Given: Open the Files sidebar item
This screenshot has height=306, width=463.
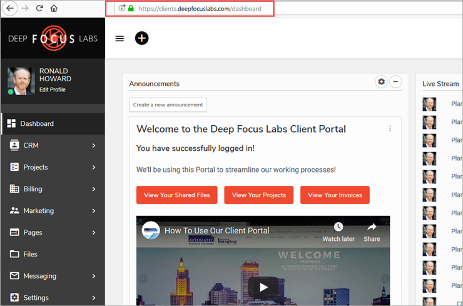Looking at the screenshot, I should point(30,254).
